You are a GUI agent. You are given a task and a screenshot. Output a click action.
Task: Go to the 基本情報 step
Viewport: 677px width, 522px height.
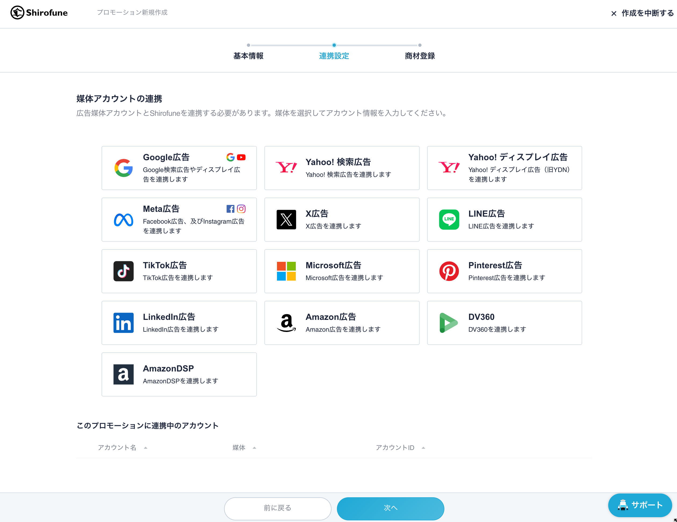coord(248,56)
